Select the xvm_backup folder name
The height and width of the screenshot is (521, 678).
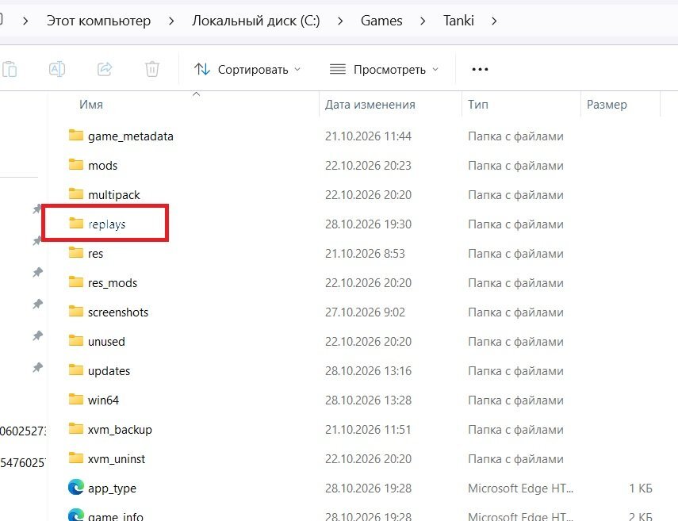pos(120,429)
